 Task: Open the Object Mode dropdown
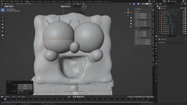tap(10, 4)
